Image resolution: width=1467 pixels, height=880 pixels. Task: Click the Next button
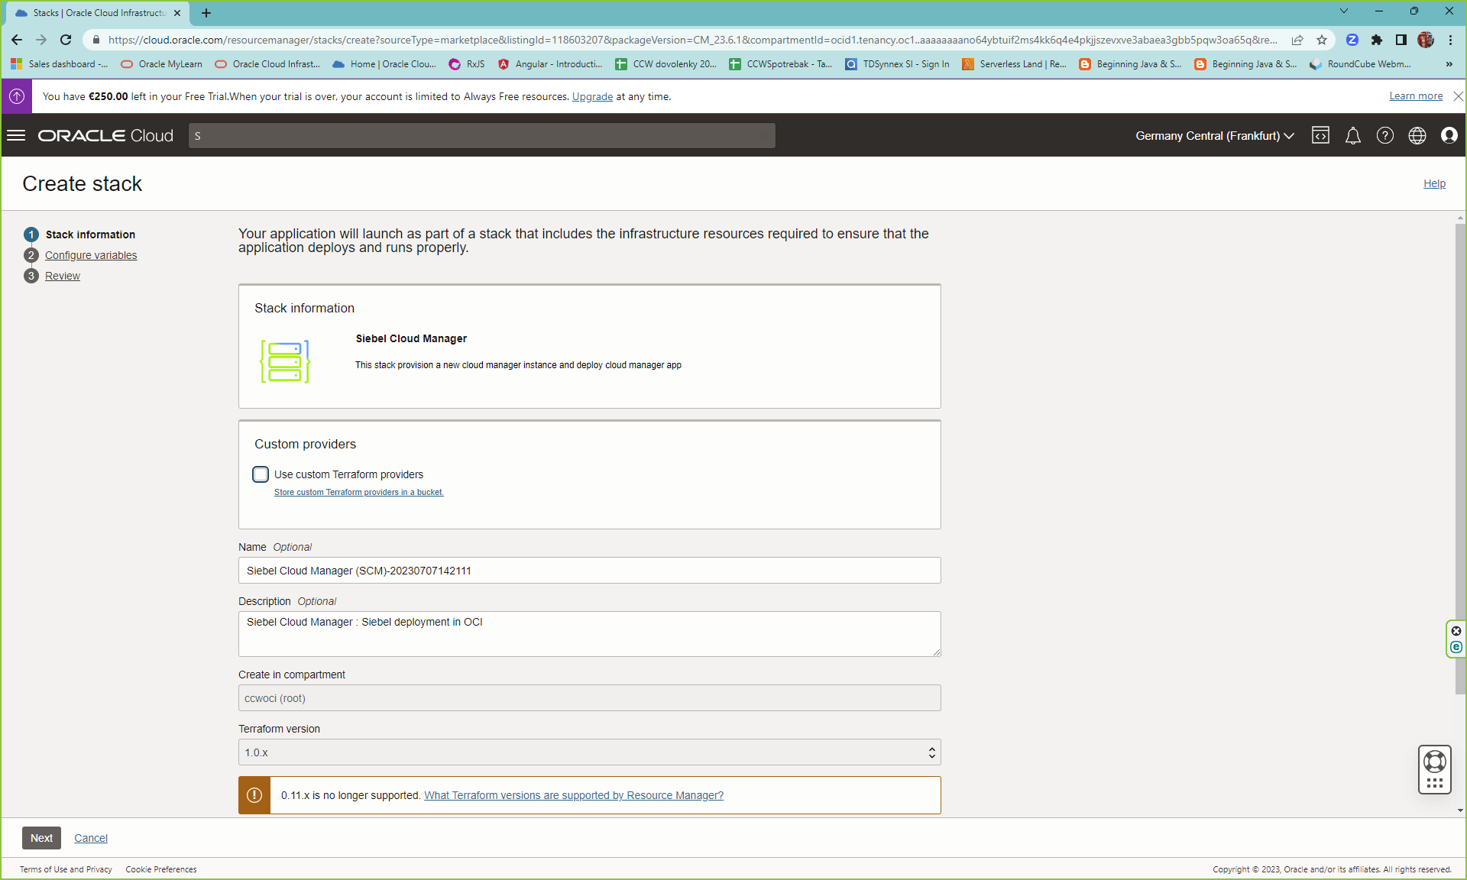41,838
